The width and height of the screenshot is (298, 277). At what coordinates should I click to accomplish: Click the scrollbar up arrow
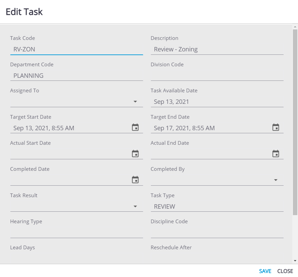point(295,27)
